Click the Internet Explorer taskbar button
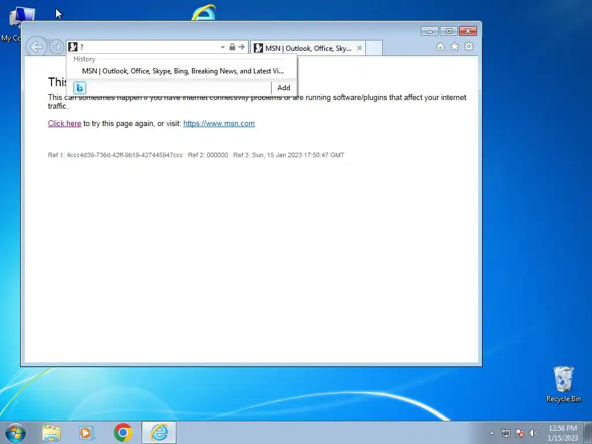The image size is (592, 444). tap(159, 432)
